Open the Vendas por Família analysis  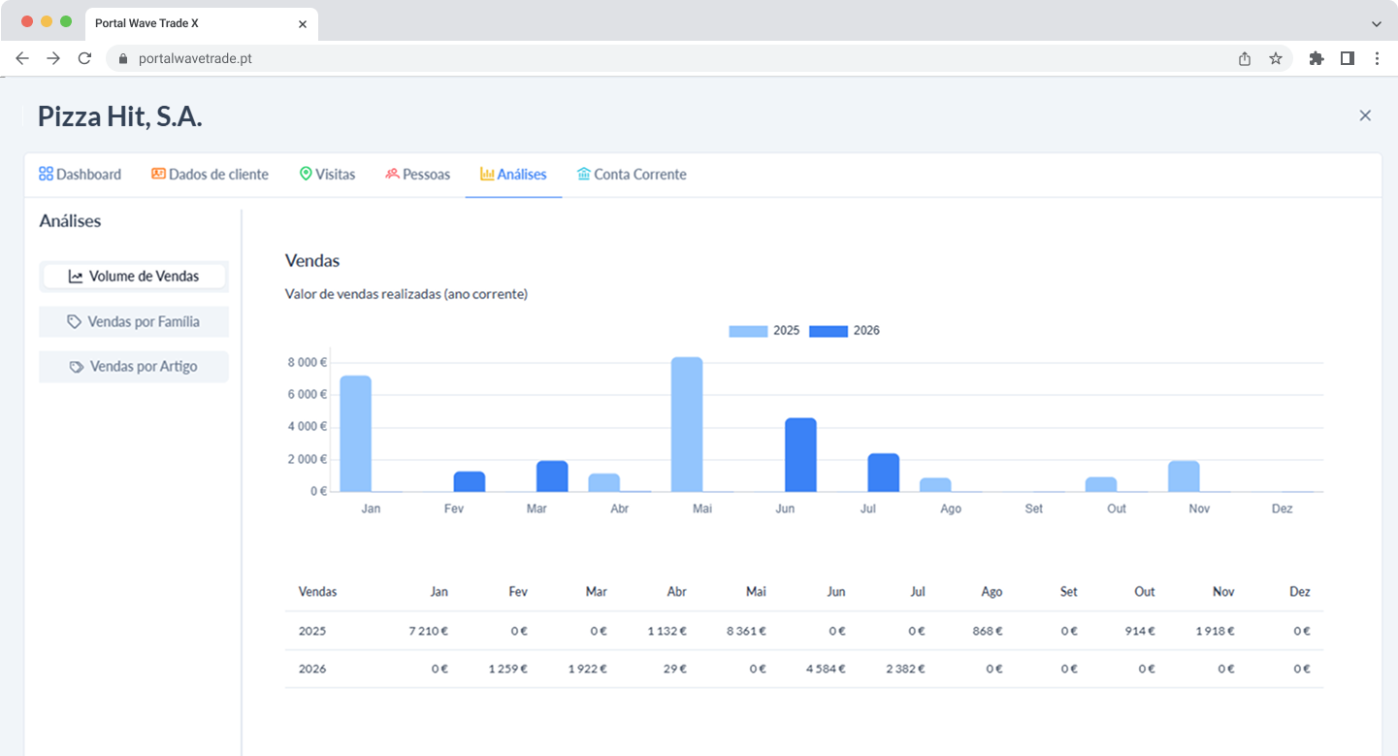[x=134, y=321]
